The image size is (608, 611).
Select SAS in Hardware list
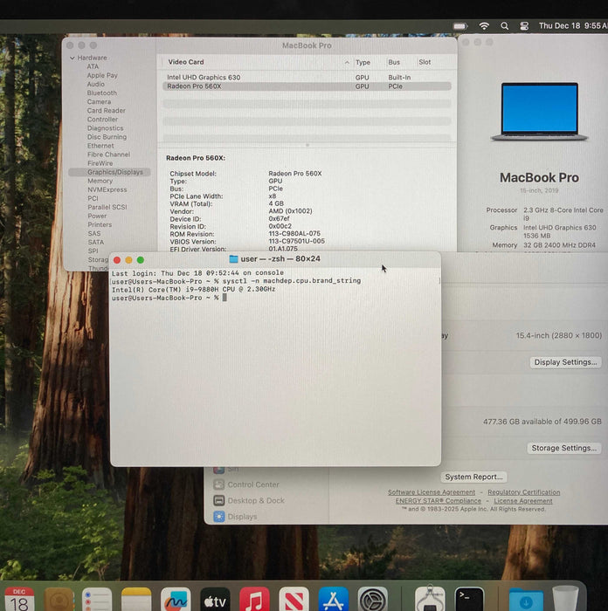94,233
